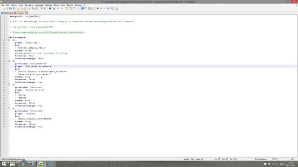
Task: Click the New file toolbar icon
Action: 4,8
